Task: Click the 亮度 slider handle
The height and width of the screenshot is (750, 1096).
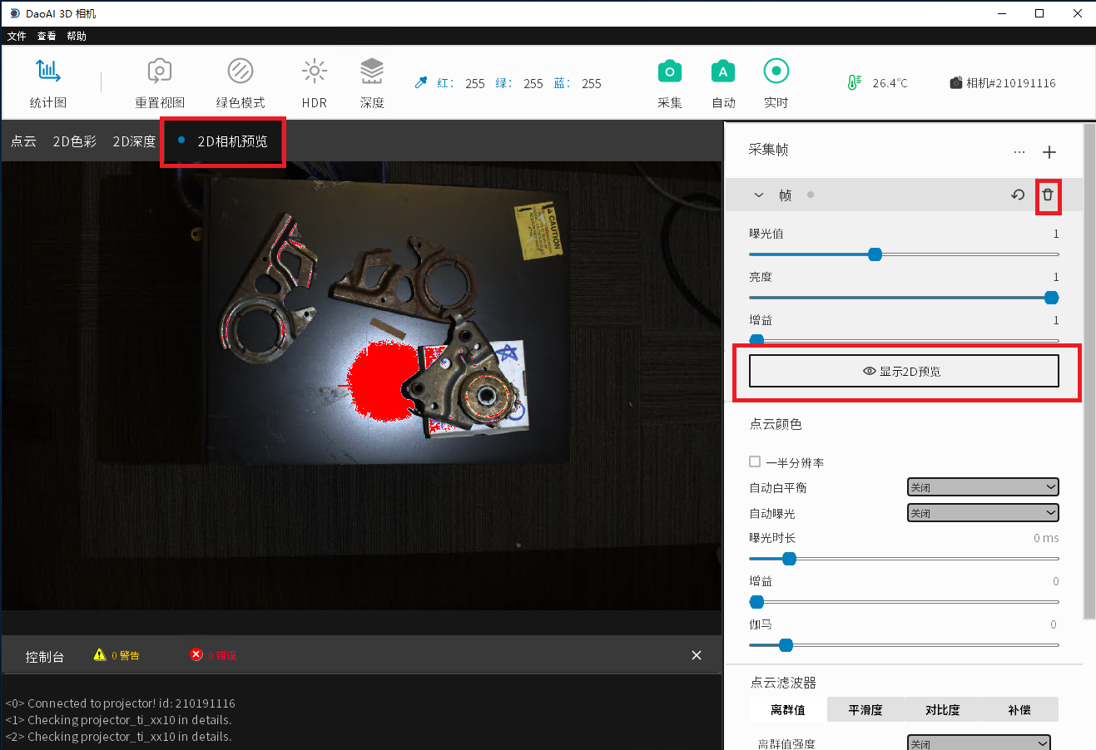Action: tap(1051, 298)
